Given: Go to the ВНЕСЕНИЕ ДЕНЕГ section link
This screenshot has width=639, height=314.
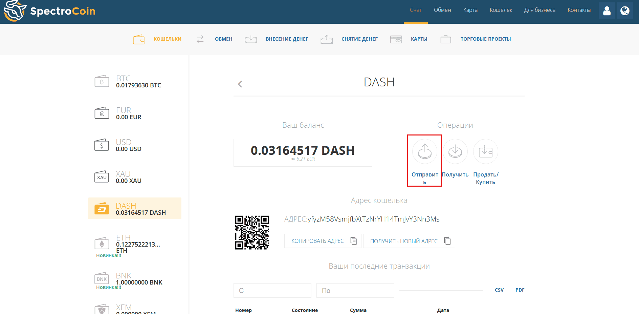Looking at the screenshot, I should (287, 39).
